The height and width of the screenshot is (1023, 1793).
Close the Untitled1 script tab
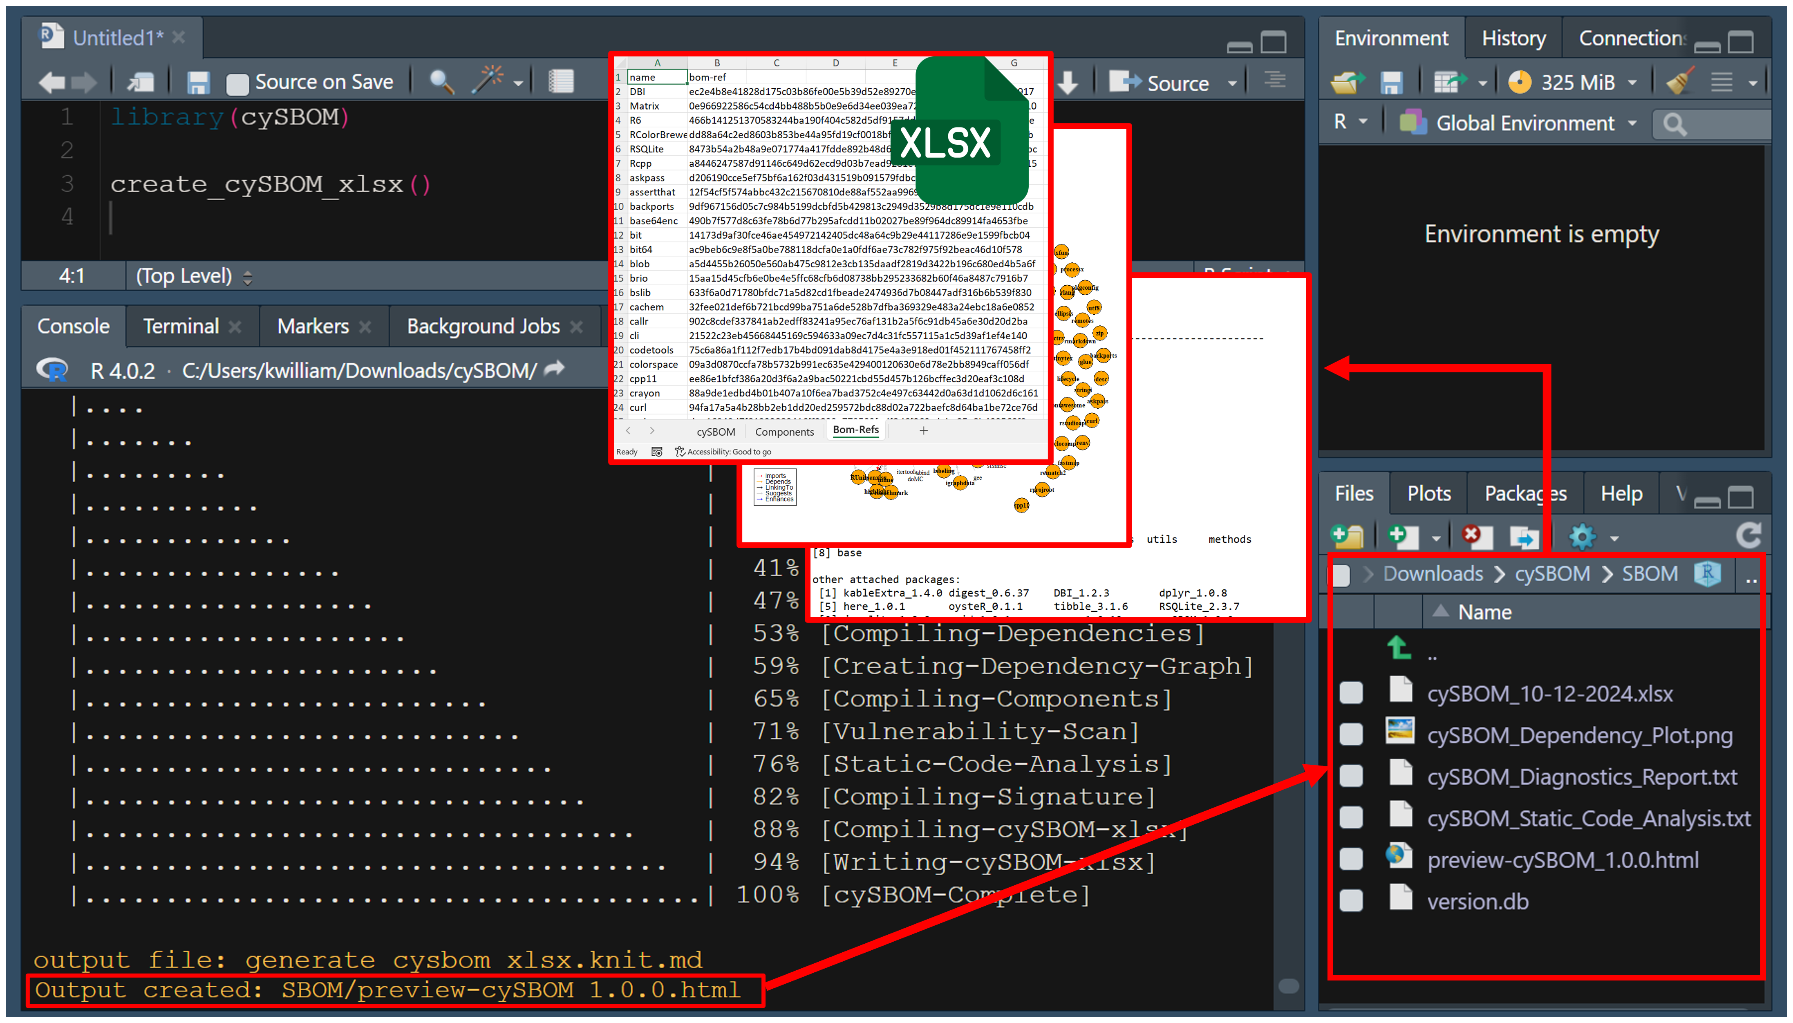coord(179,36)
